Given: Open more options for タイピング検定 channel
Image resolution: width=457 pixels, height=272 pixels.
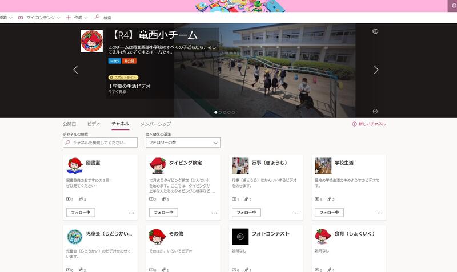Looking at the screenshot, I should pyautogui.click(x=214, y=213).
